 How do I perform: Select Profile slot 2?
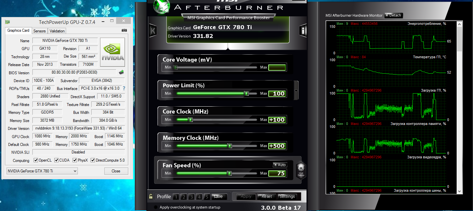[184, 197]
